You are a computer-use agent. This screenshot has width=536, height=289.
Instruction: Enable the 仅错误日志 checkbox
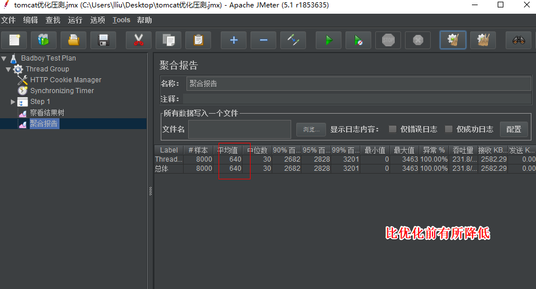392,129
